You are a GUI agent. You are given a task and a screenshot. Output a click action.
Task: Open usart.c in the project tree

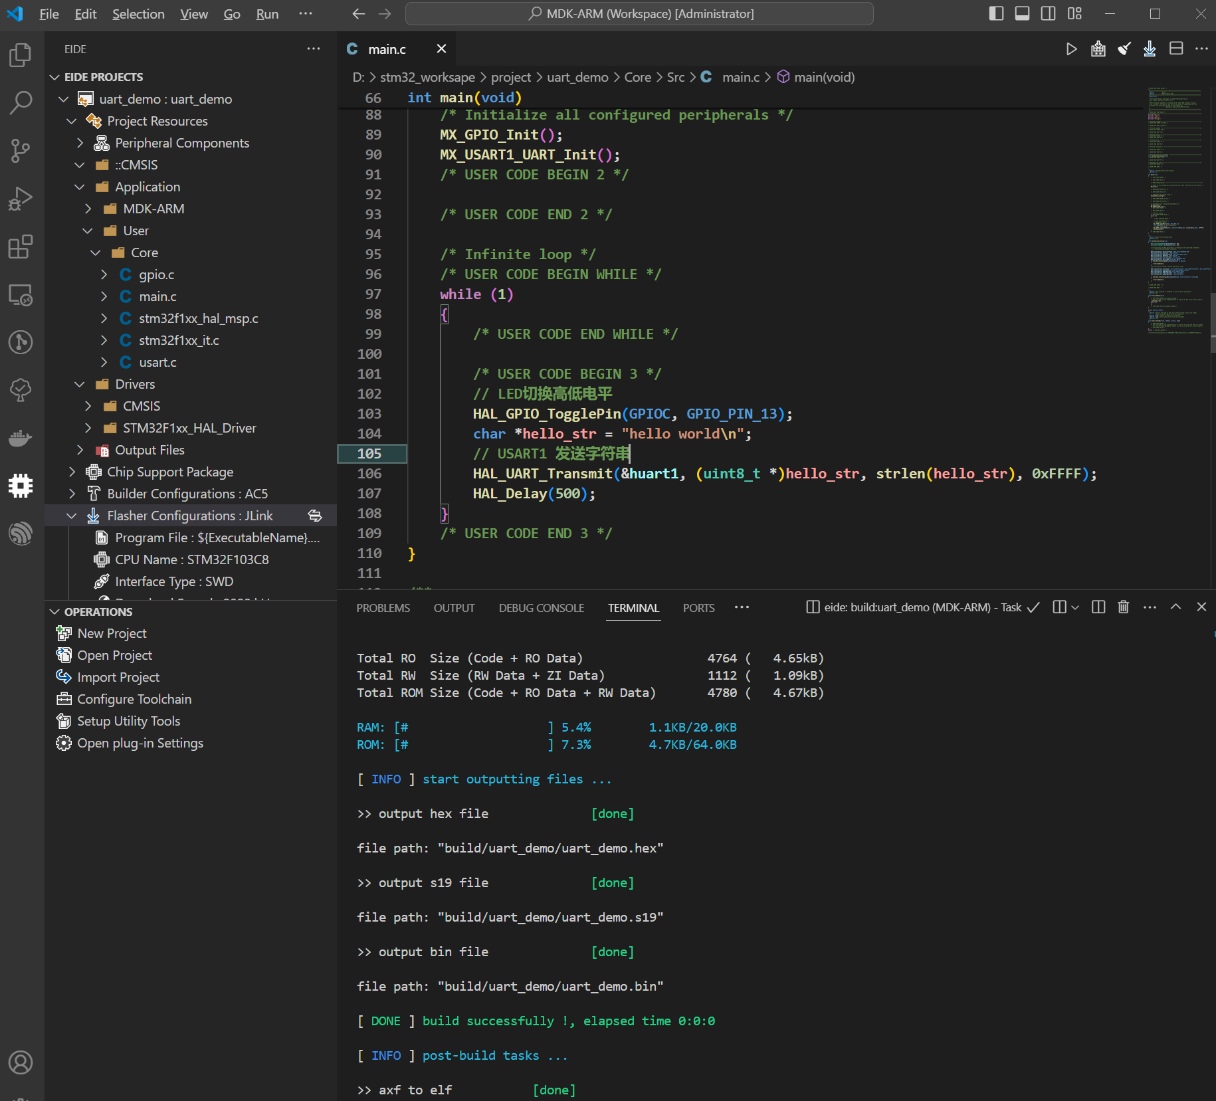pos(157,362)
